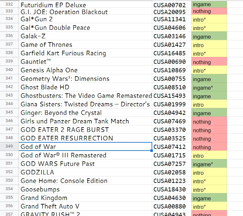The image size is (243, 216).
Task: Select 'ingame*' status for Ghost Blade HD
Action: coord(209,87)
